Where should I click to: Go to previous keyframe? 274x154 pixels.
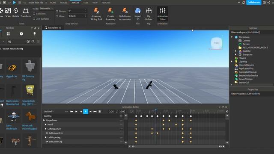76,111
